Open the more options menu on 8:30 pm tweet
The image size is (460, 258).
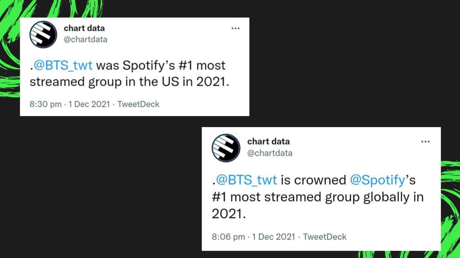[235, 28]
